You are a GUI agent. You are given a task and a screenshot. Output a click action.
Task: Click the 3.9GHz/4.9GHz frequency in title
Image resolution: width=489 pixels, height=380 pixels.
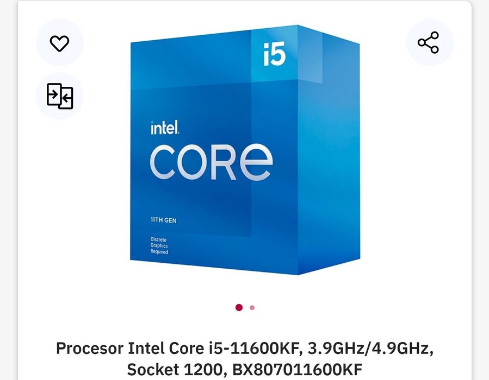pyautogui.click(x=370, y=349)
